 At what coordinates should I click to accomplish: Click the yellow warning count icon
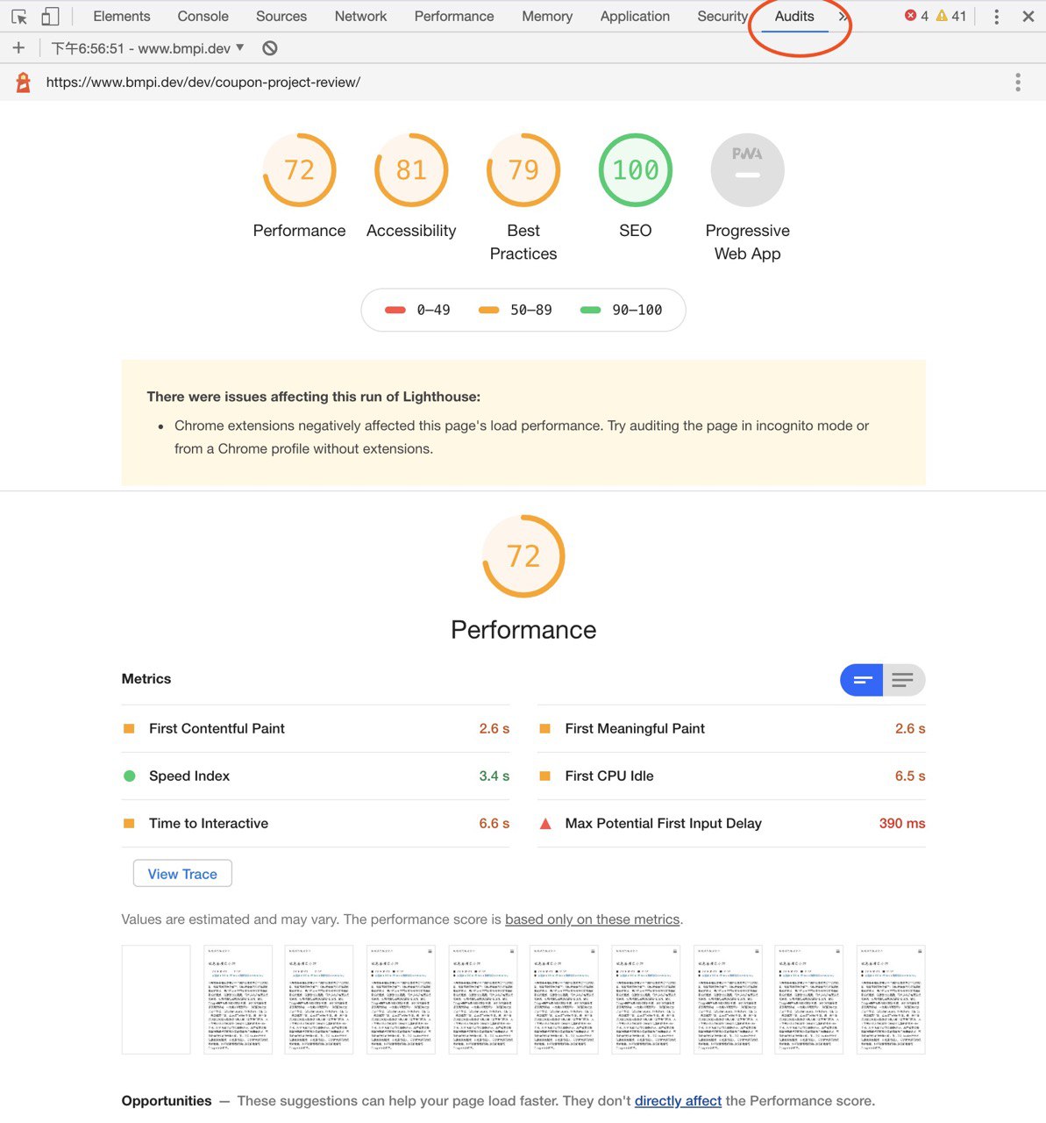(942, 16)
